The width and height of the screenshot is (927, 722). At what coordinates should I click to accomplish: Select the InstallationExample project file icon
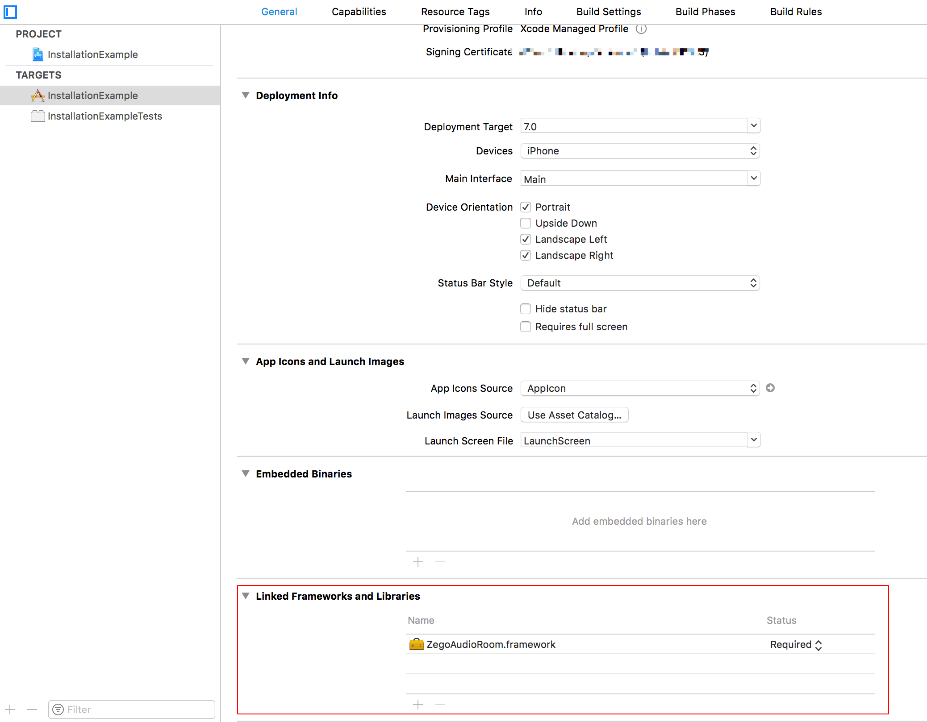38,54
